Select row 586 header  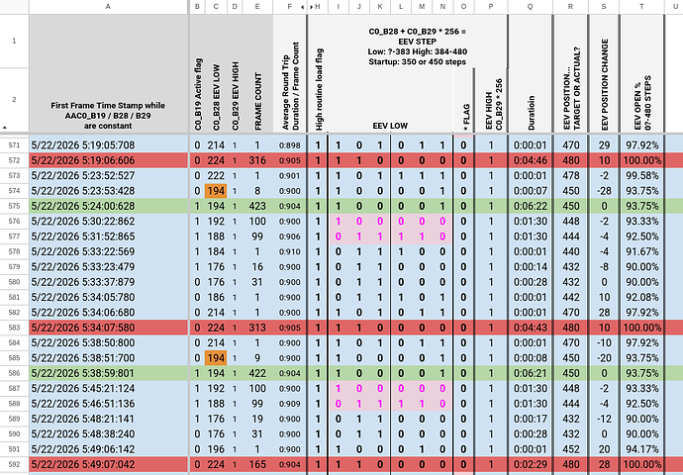(15, 373)
